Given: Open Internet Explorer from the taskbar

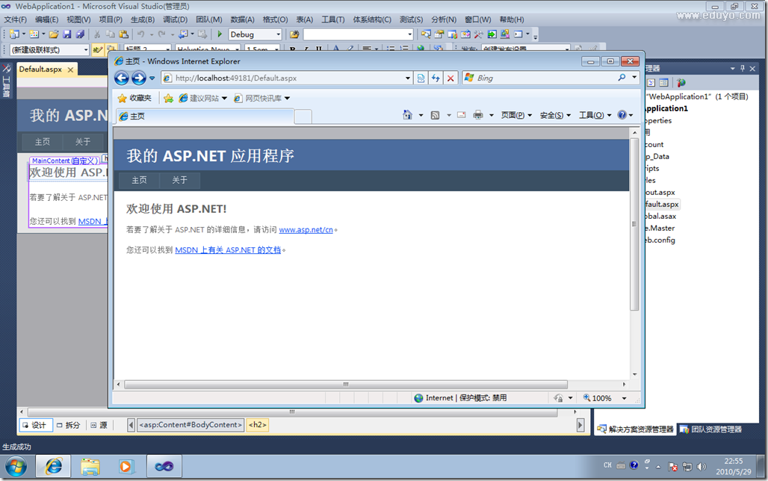Looking at the screenshot, I should click(54, 466).
